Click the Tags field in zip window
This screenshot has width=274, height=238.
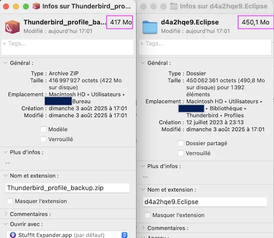[x=67, y=47]
